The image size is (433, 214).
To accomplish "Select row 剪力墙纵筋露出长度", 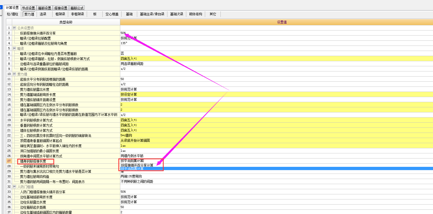I will click(66, 89).
